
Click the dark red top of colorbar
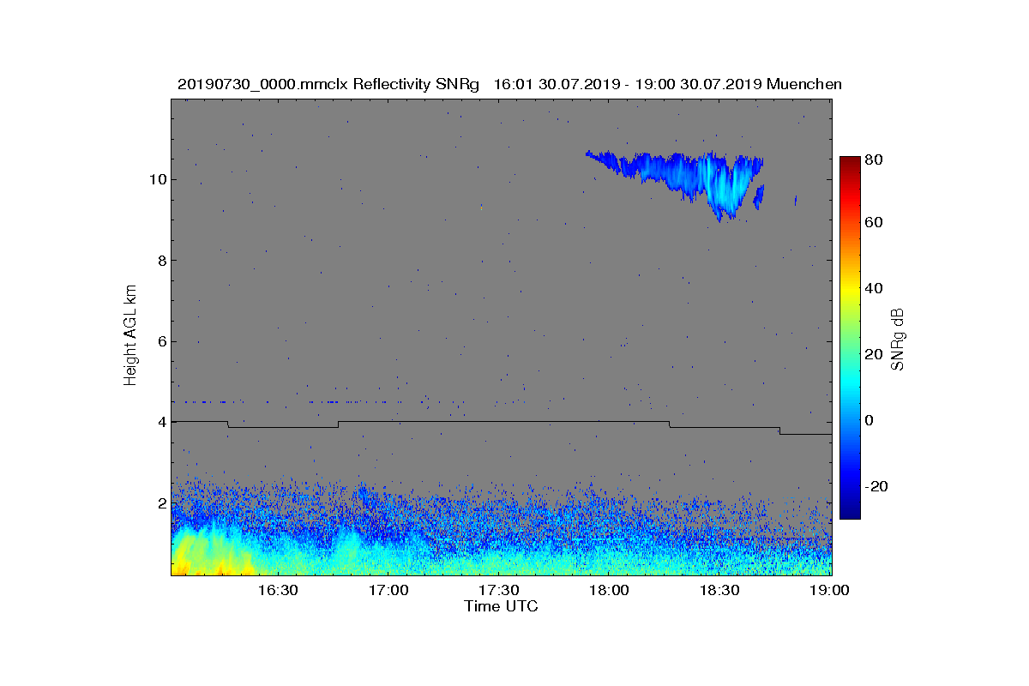pyautogui.click(x=849, y=163)
